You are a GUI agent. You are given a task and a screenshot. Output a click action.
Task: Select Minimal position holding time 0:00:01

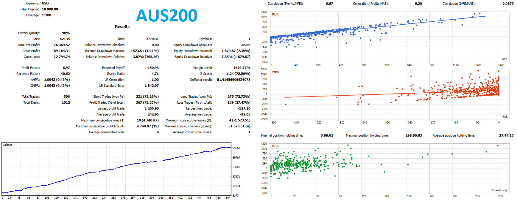click(x=327, y=136)
